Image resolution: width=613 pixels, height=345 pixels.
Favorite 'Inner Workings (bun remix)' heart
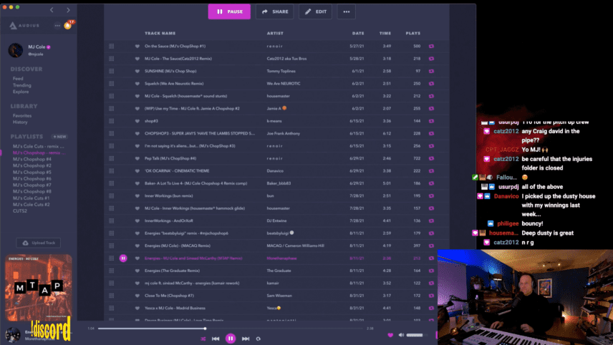tap(137, 195)
